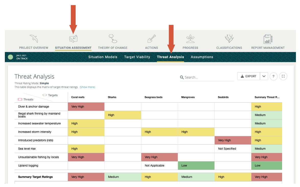Open the Progress seedling icon

click(190, 39)
